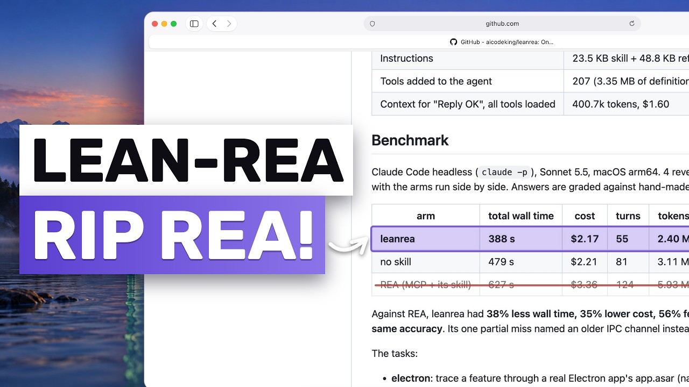689x387 pixels.
Task: Minimize the Safari window
Action: point(164,24)
